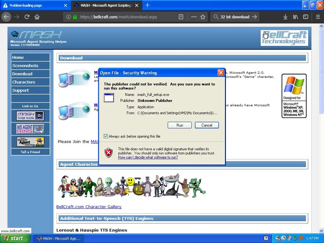Open How can I decide what software link

(148, 157)
